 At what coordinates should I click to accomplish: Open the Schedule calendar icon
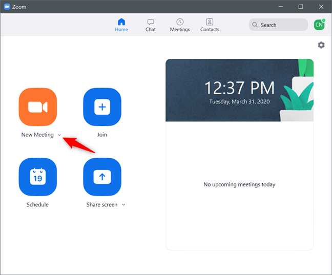[x=38, y=177]
